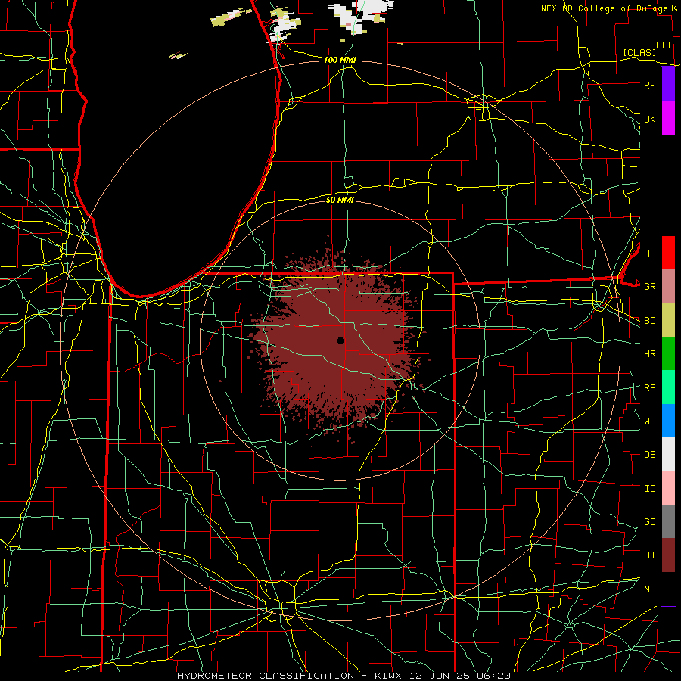Click the DS white legend swatch
This screenshot has width=681, height=681.
click(668, 454)
